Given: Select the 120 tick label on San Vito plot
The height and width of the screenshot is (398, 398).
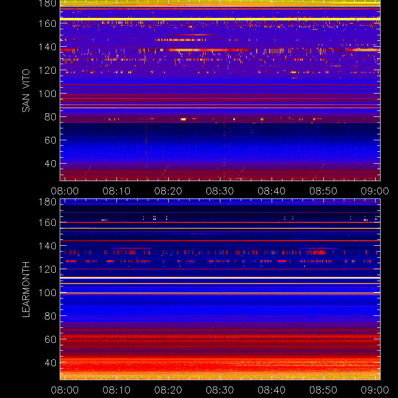Looking at the screenshot, I should pyautogui.click(x=47, y=70).
